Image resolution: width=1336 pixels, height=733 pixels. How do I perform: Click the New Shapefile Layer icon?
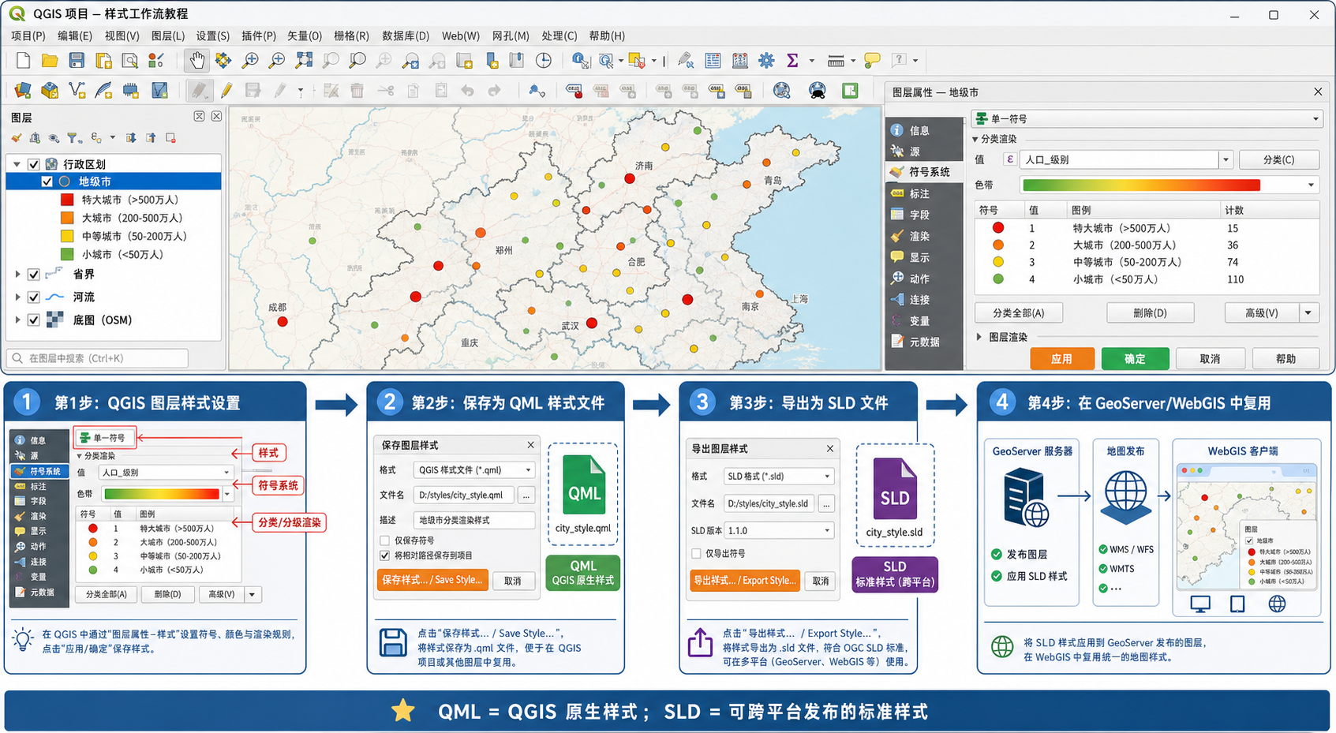(x=77, y=91)
